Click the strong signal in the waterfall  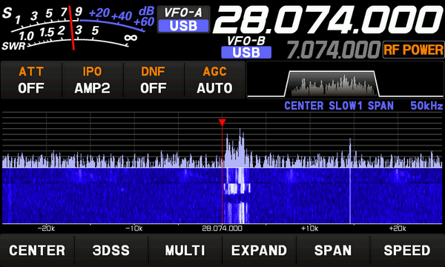coord(237,196)
